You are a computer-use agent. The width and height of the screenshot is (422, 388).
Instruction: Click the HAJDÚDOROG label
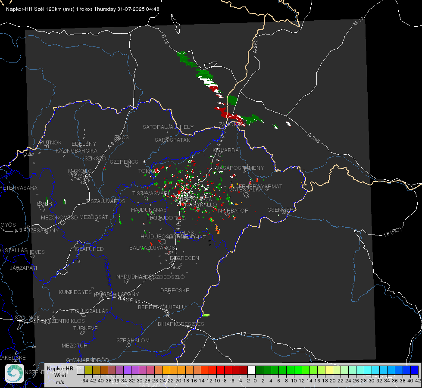166,218
